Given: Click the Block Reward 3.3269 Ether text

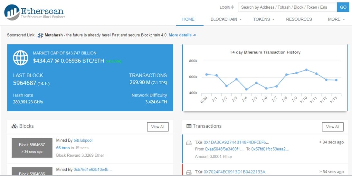Looking at the screenshot, I should (80, 155).
